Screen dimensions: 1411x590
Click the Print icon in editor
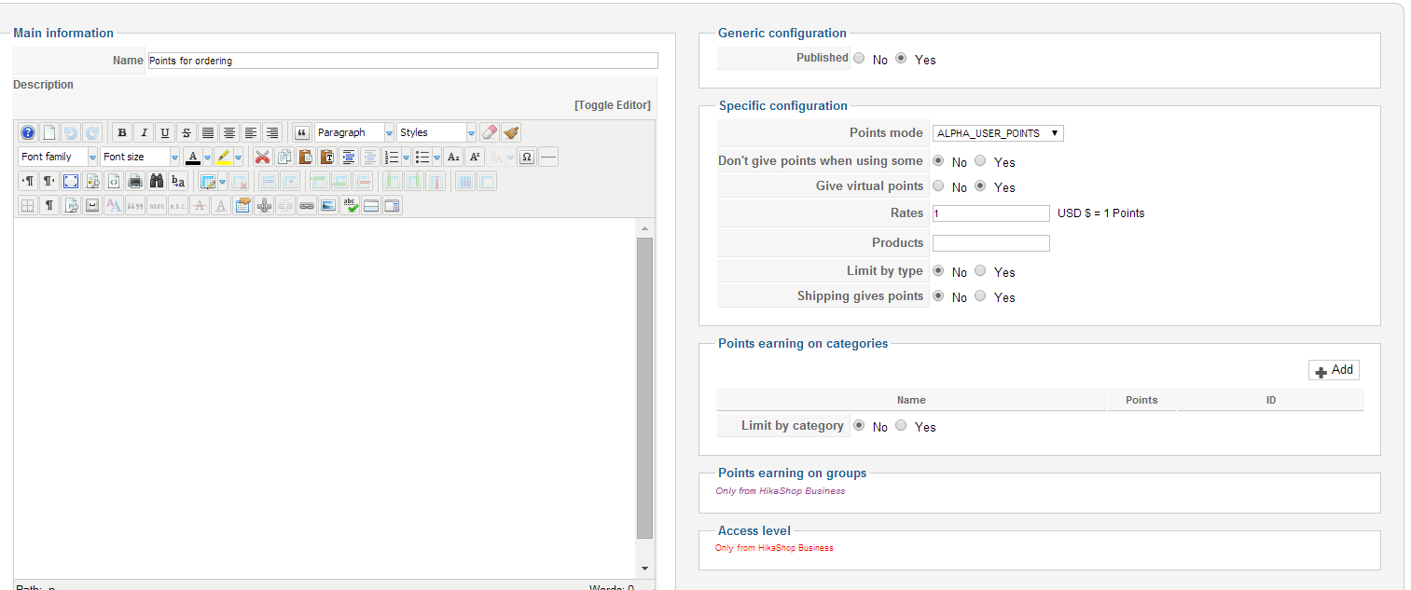(134, 181)
